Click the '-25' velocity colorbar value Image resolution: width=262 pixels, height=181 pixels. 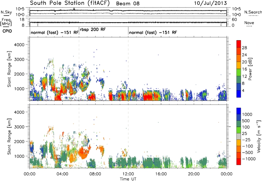coord(246,140)
